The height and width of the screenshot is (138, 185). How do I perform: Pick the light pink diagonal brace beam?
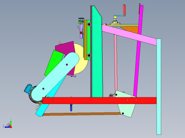[129, 35]
